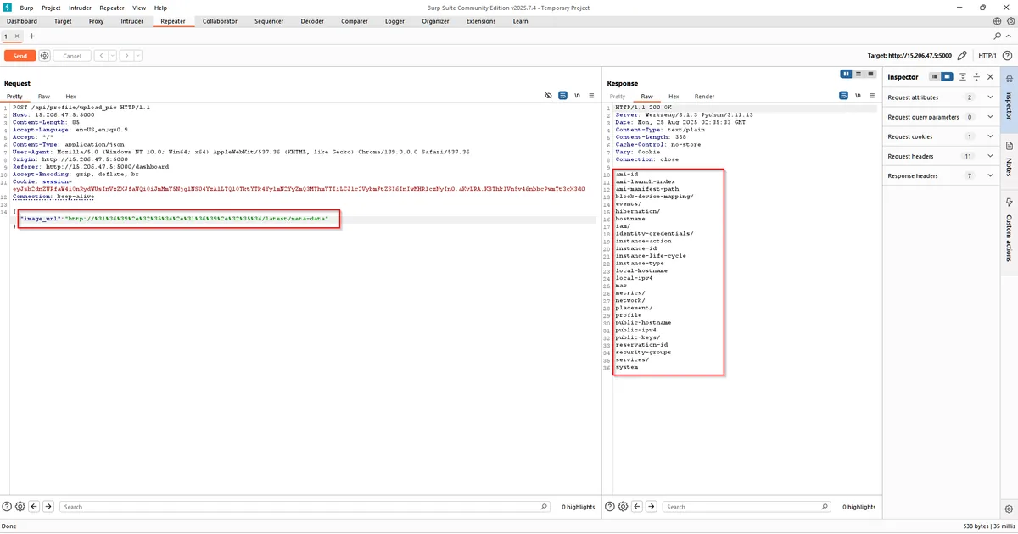Toggle show \n non-printable chars in Request
This screenshot has width=1018, height=534.
click(577, 97)
